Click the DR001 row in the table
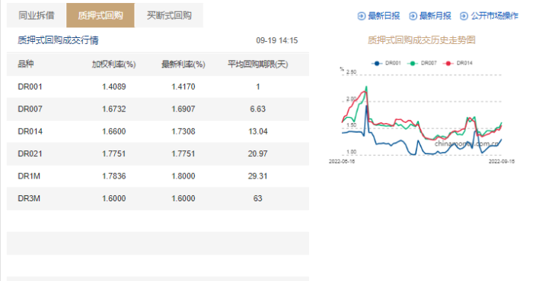This screenshot has width=533, height=281. pyautogui.click(x=158, y=87)
